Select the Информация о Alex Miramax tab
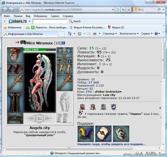This screenshot has height=157, width=167. pyautogui.click(x=30, y=34)
